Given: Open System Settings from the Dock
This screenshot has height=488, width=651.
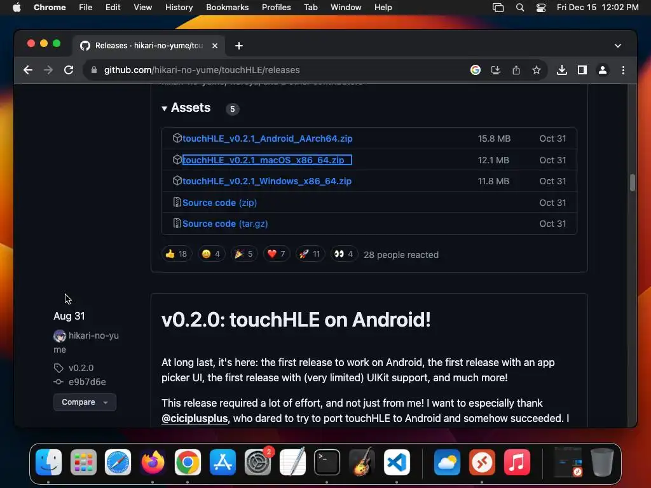Looking at the screenshot, I should 257,463.
